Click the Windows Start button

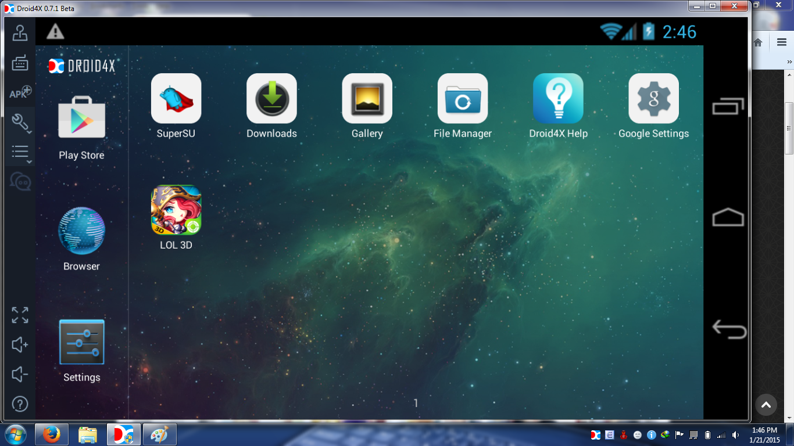pyautogui.click(x=16, y=434)
